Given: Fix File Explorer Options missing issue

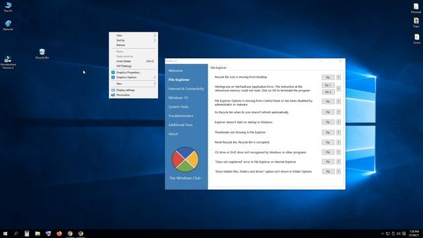Looking at the screenshot, I should (x=328, y=101).
